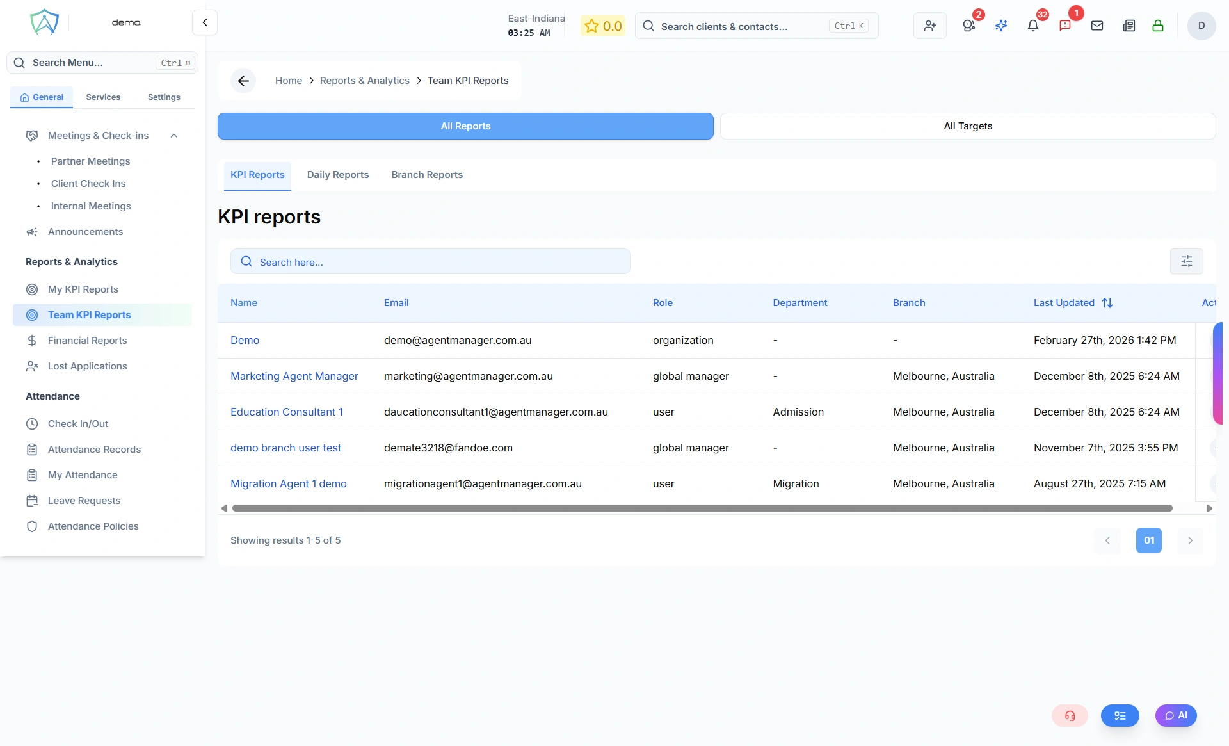Open the user avatar menu labeled D
This screenshot has width=1229, height=746.
tap(1201, 26)
